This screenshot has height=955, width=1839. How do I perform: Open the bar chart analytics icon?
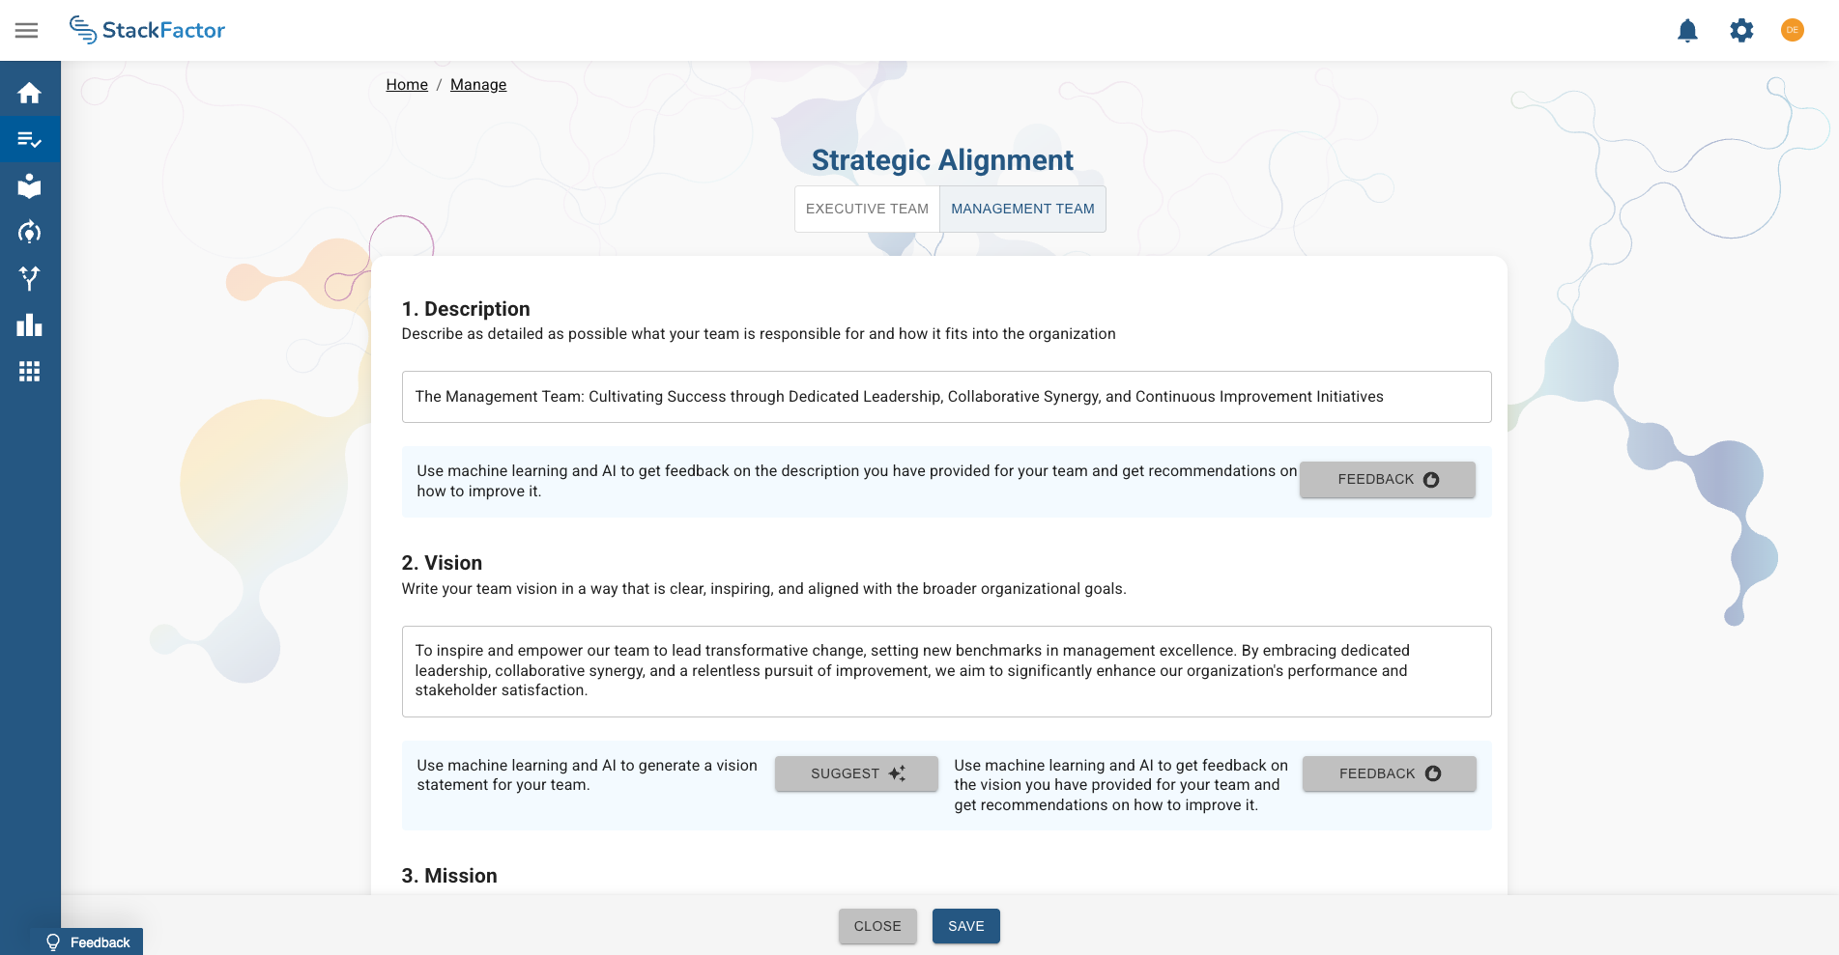30,324
